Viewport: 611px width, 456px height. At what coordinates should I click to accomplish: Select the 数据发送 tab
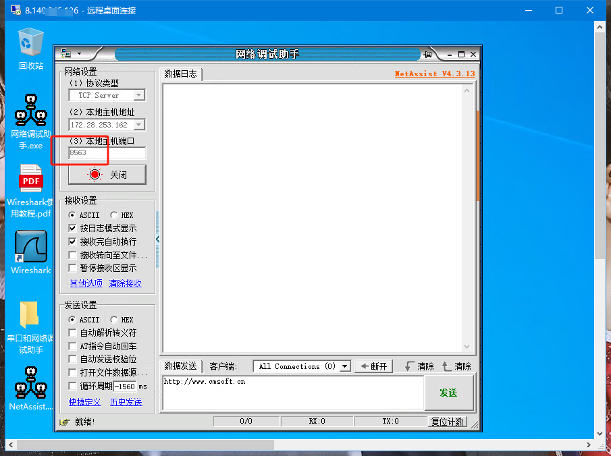pyautogui.click(x=181, y=366)
